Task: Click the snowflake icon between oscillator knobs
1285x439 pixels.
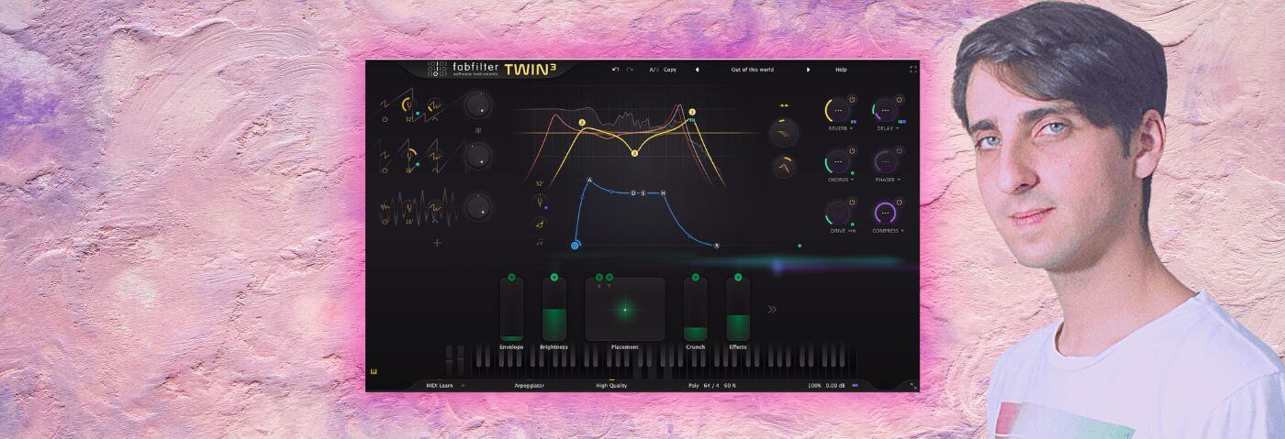Action: [x=477, y=131]
